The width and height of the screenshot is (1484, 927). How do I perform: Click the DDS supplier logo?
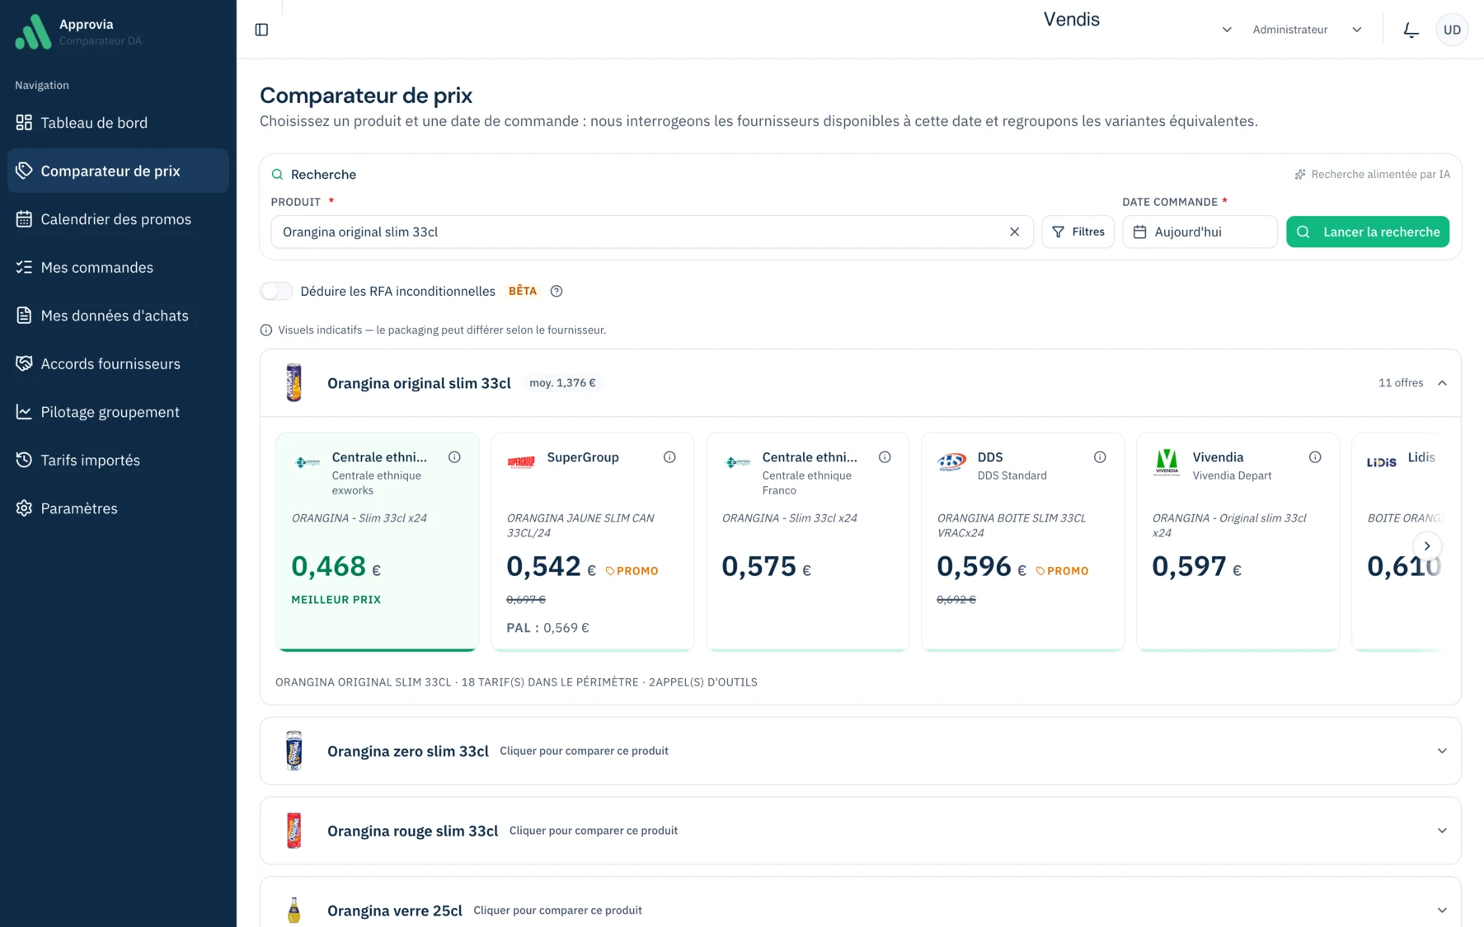click(951, 462)
